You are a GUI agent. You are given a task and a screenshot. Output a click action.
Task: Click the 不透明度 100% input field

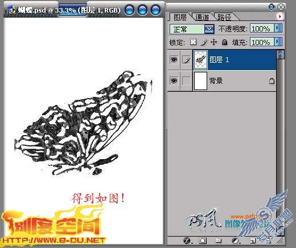click(262, 29)
